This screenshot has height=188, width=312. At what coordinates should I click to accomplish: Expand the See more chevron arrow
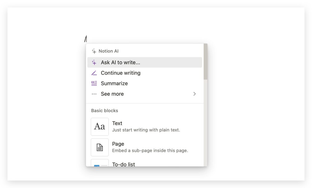(194, 94)
